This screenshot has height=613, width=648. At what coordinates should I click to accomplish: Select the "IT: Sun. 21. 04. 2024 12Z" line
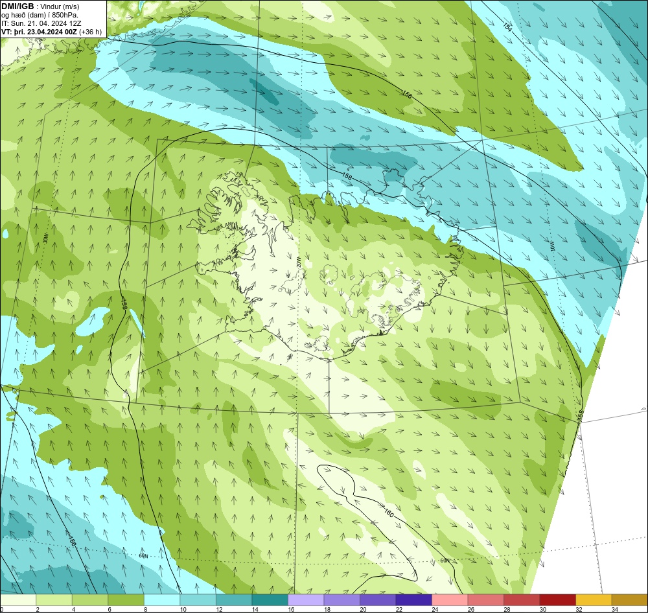(41, 23)
